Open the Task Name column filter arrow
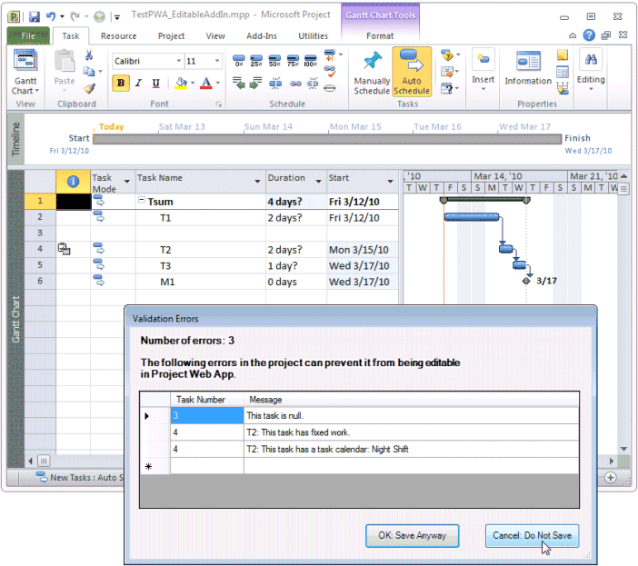This screenshot has width=638, height=566. point(257,182)
